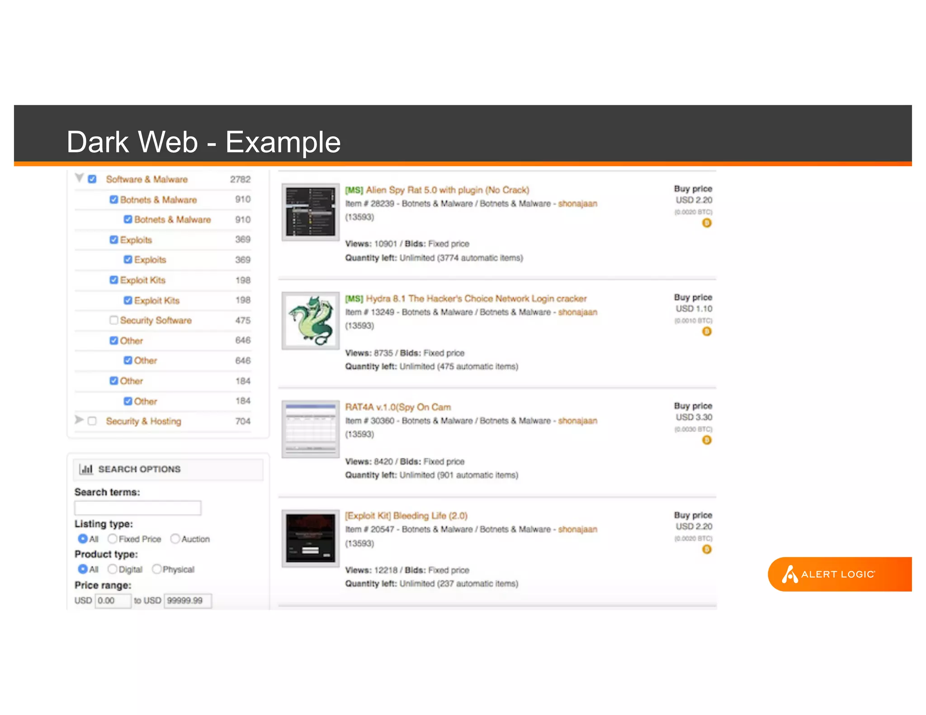Click the Security Software category label
The width and height of the screenshot is (926, 715).
click(156, 320)
